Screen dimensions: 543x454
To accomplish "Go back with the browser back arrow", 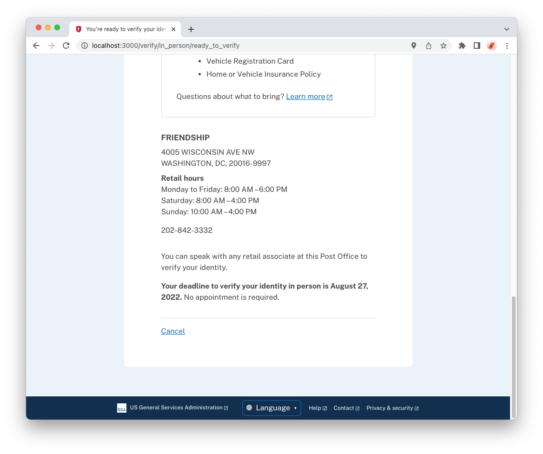I will 36,46.
